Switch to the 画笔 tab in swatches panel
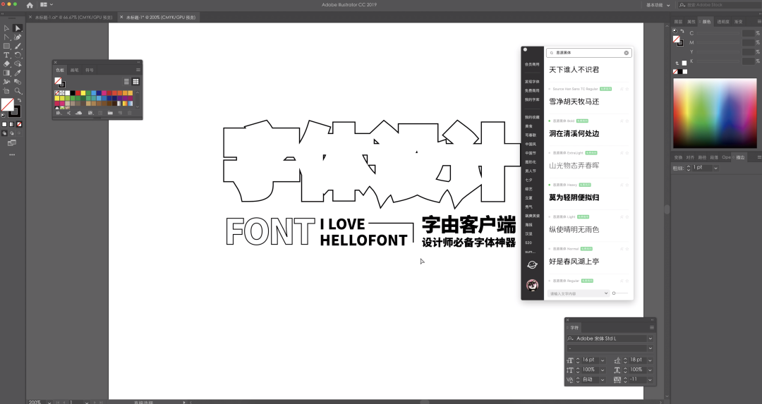Viewport: 762px width, 404px height. click(x=74, y=71)
